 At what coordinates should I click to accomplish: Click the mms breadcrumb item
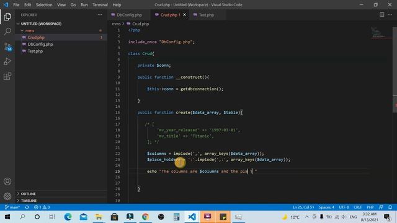(x=116, y=24)
